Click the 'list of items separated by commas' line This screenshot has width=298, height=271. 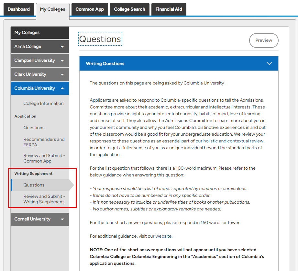point(168,188)
